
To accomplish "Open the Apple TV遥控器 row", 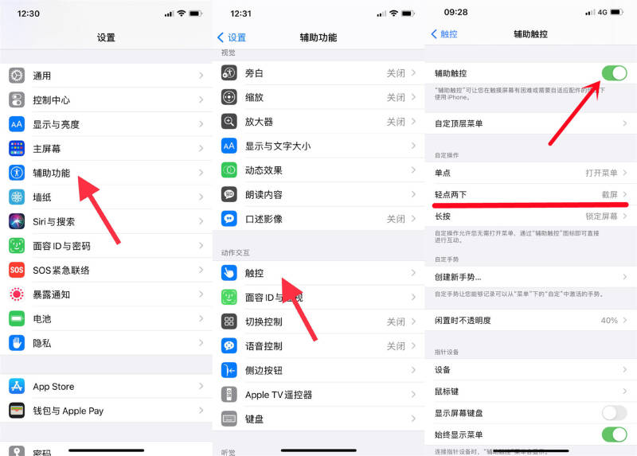I will (318, 395).
